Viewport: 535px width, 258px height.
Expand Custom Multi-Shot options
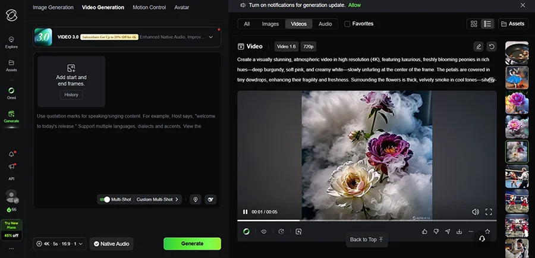click(x=158, y=199)
